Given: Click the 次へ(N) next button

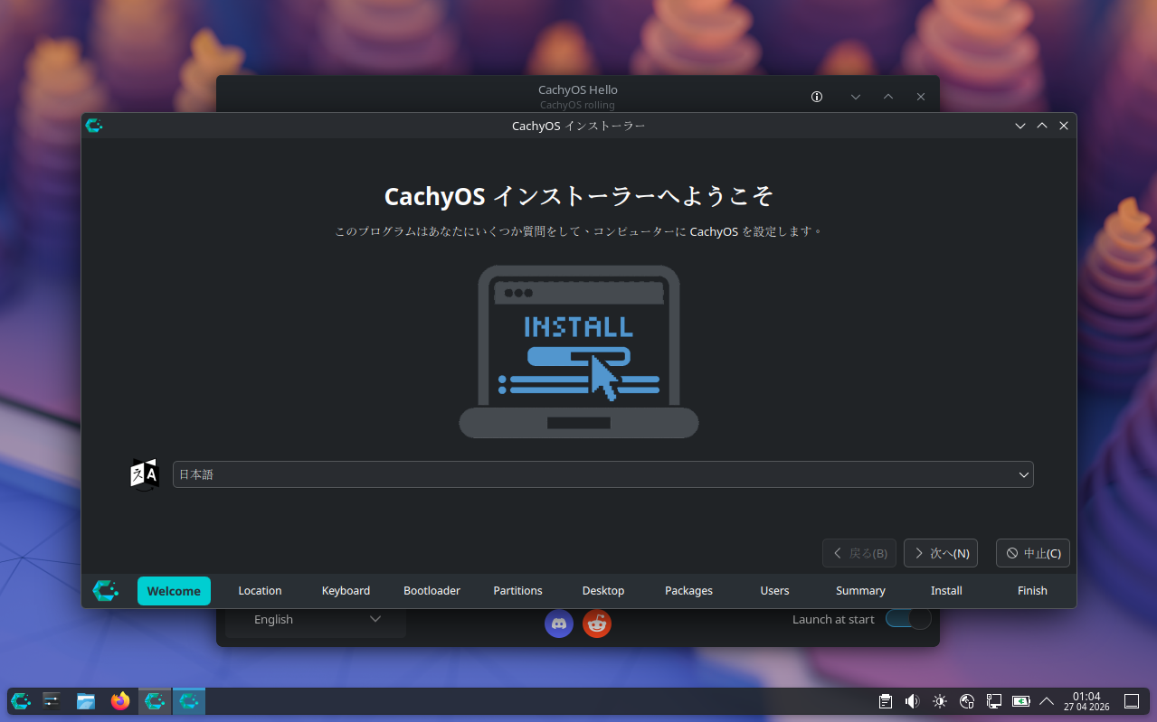Looking at the screenshot, I should pyautogui.click(x=941, y=553).
